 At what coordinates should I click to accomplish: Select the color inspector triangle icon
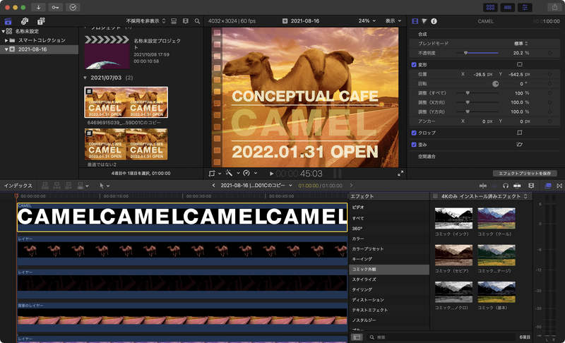tap(424, 21)
